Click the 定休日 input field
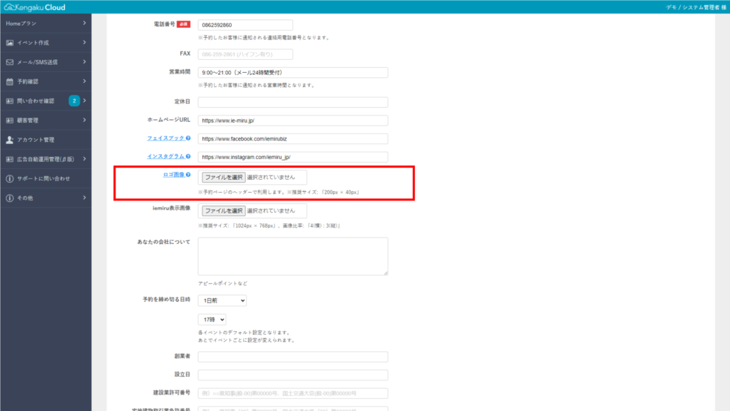This screenshot has height=411, width=730. point(293,102)
